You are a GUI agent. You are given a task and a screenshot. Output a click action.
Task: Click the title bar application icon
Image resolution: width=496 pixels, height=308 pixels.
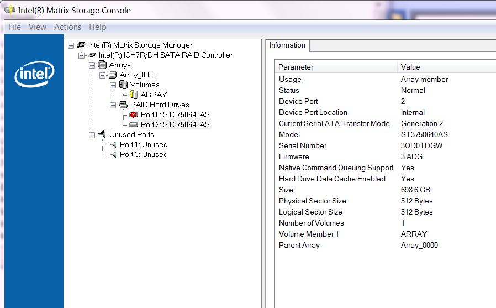pos(10,10)
